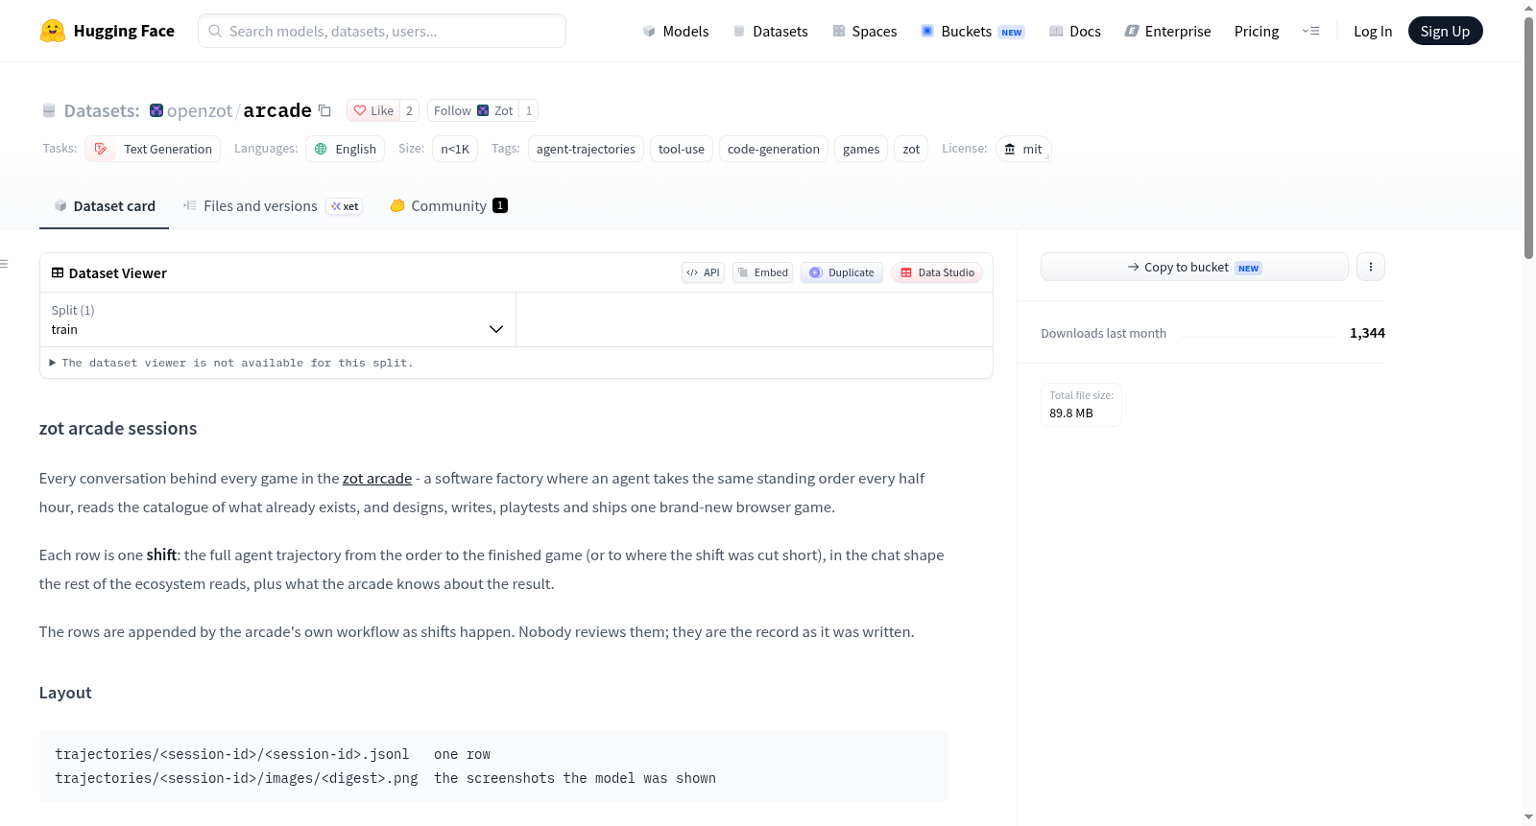Click the page vertical scrollbar

coord(1528,137)
